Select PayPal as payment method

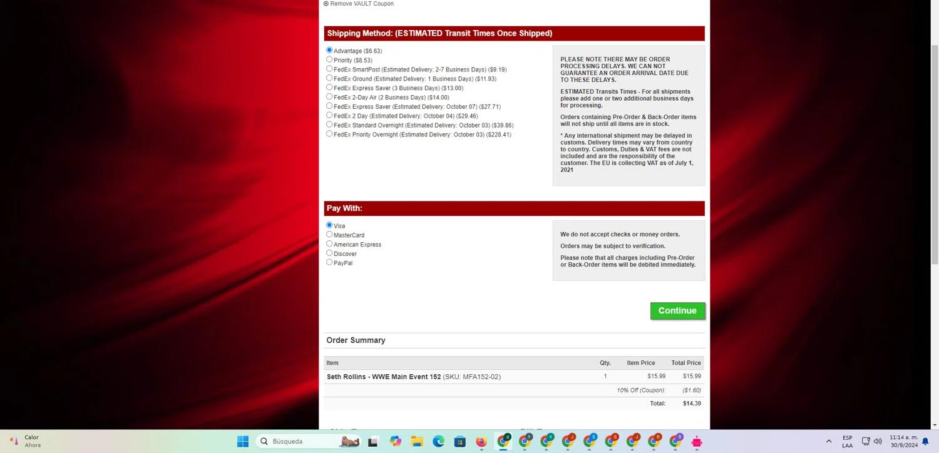coord(329,262)
